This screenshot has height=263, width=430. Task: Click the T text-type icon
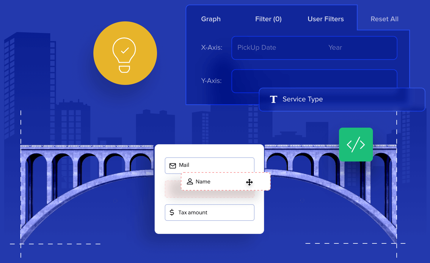(x=273, y=99)
